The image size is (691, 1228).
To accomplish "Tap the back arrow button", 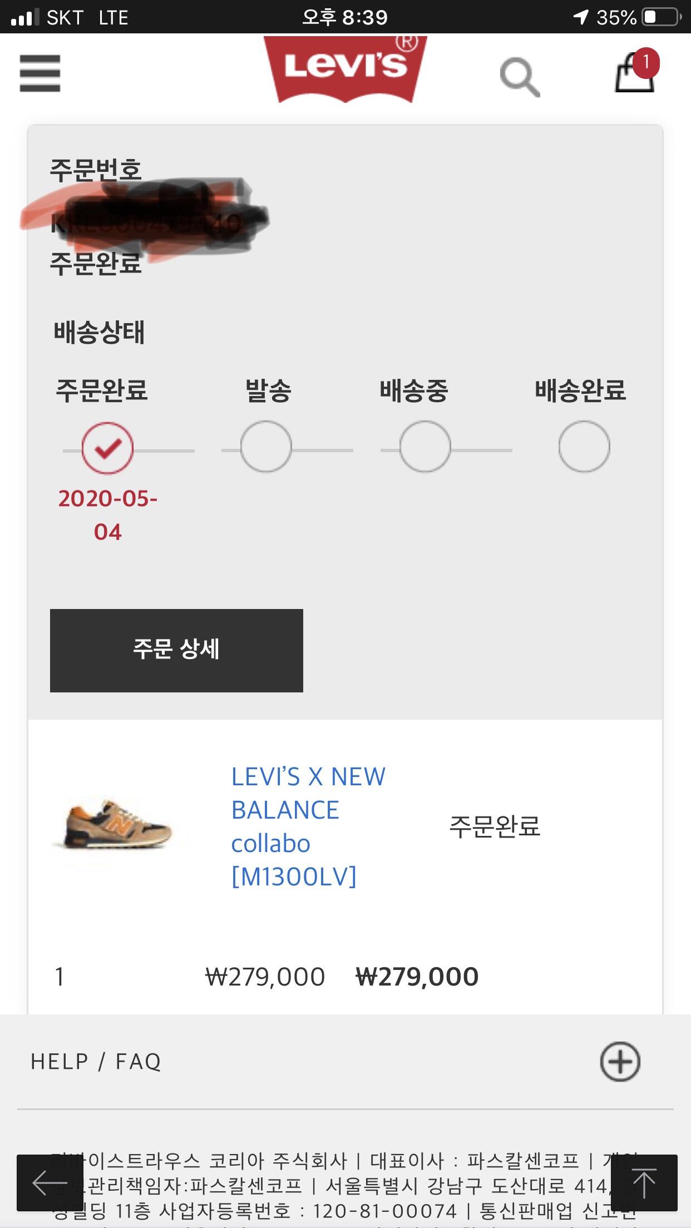I will pyautogui.click(x=50, y=1182).
